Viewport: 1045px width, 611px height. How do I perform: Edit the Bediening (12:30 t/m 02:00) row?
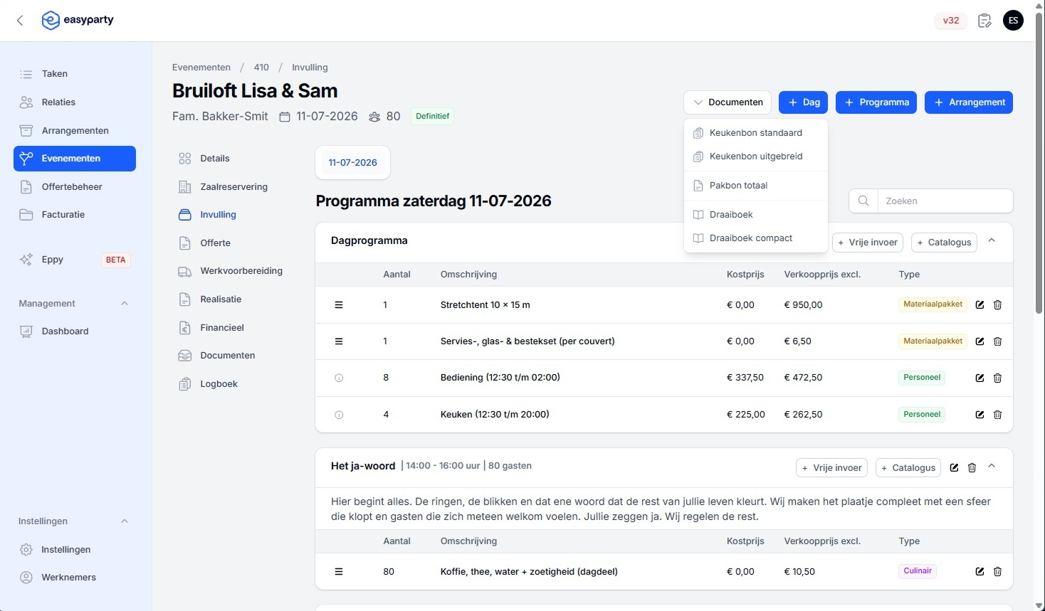click(980, 378)
